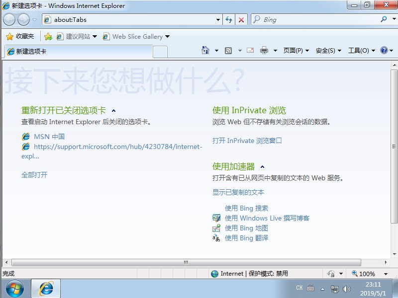398x298 pixels.
Task: Click the Print icon
Action: click(264, 50)
